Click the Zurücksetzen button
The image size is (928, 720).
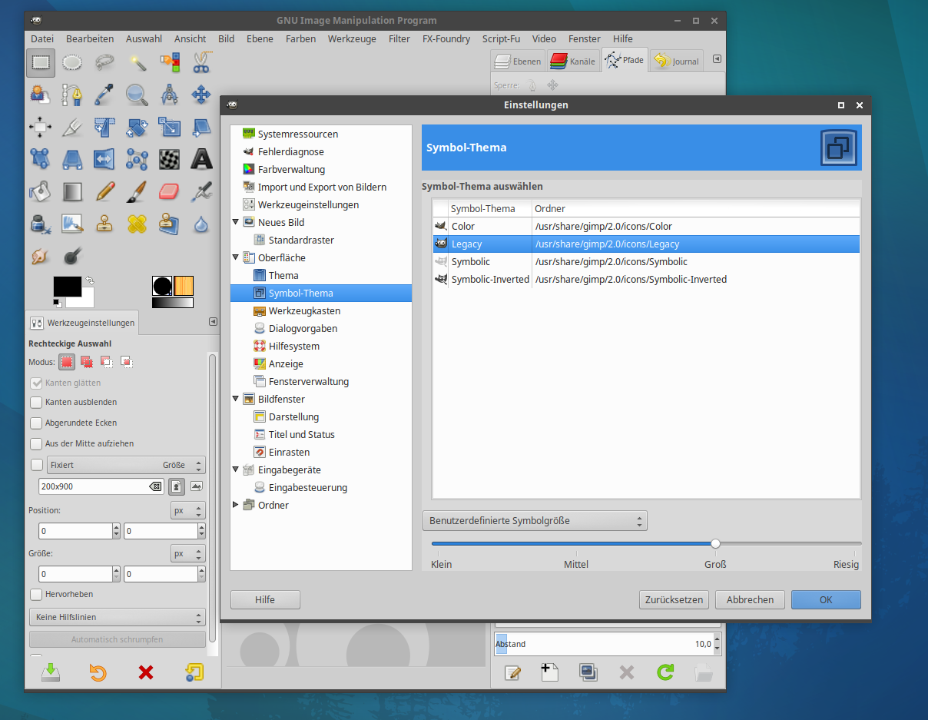click(674, 599)
